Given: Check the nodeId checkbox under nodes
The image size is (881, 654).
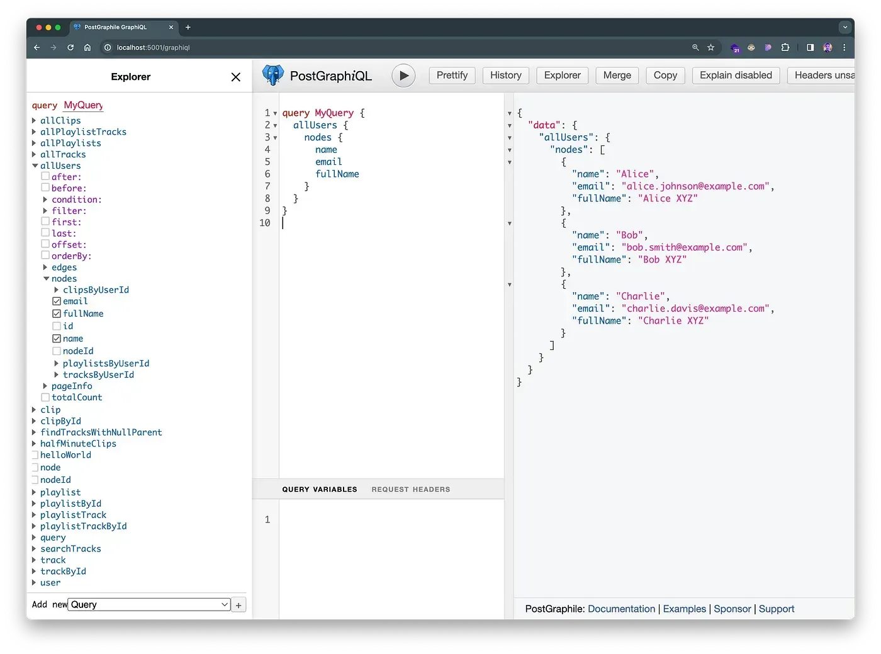Looking at the screenshot, I should click(57, 351).
